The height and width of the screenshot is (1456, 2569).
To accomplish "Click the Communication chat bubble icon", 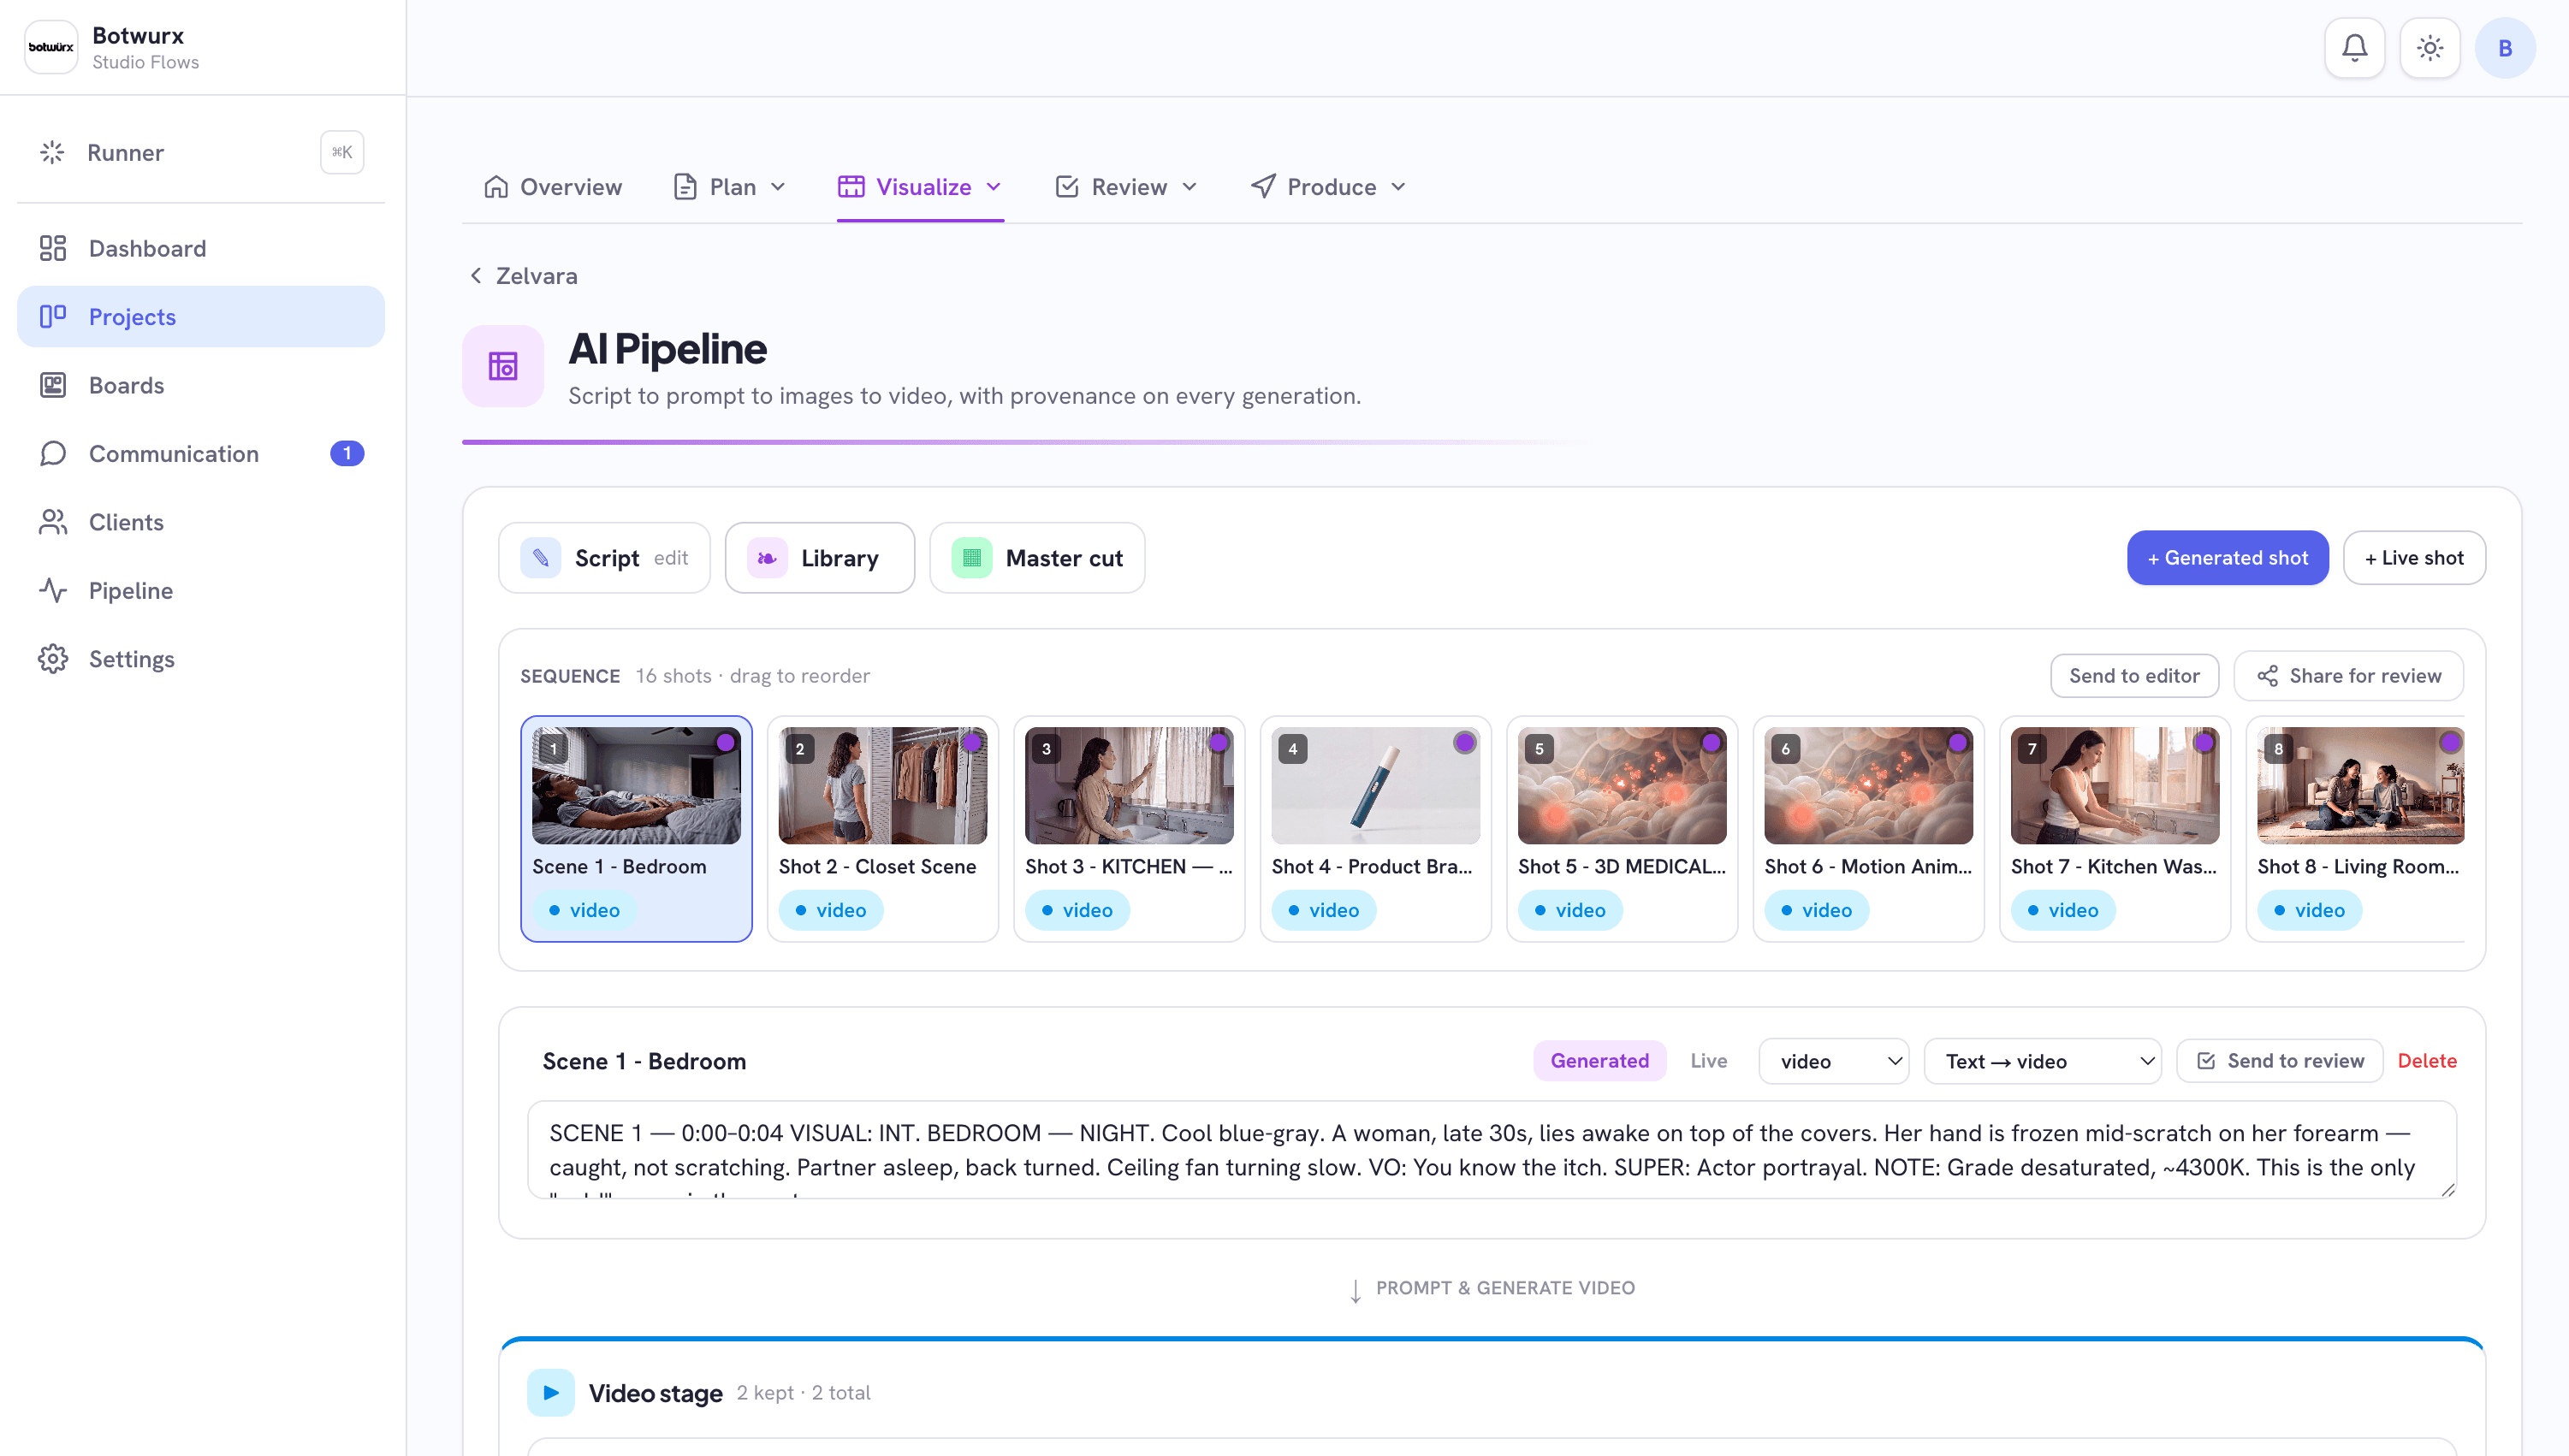I will click(x=52, y=453).
